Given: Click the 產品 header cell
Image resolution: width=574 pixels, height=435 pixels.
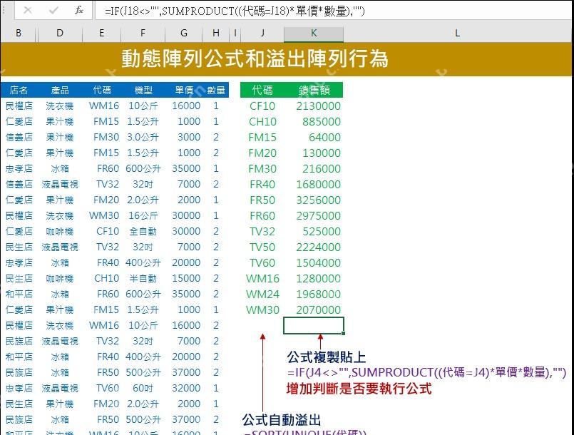Looking at the screenshot, I should [60, 90].
